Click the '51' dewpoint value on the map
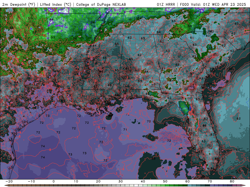The width and height of the screenshot is (250, 187). click(30, 18)
